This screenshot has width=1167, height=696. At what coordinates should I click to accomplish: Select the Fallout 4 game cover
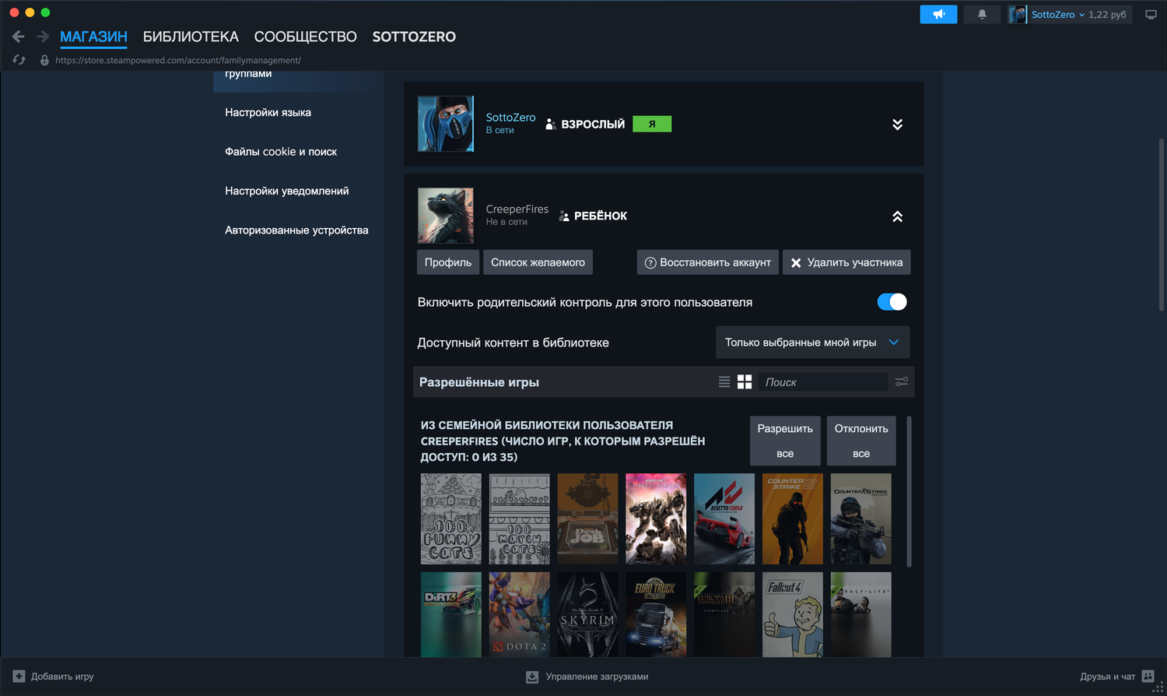point(793,614)
